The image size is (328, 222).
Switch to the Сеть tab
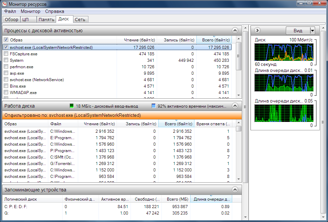coord(81,19)
